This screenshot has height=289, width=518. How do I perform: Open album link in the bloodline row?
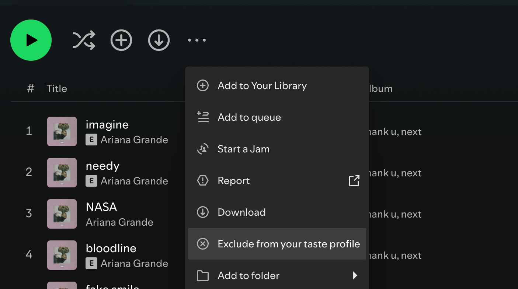395,255
